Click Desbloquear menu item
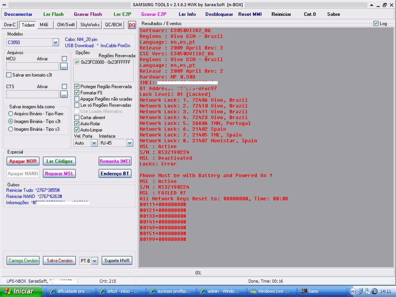This screenshot has width=396, height=297. point(219,14)
